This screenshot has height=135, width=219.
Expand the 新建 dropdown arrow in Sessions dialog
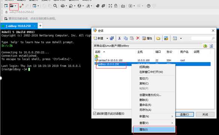[107, 38]
